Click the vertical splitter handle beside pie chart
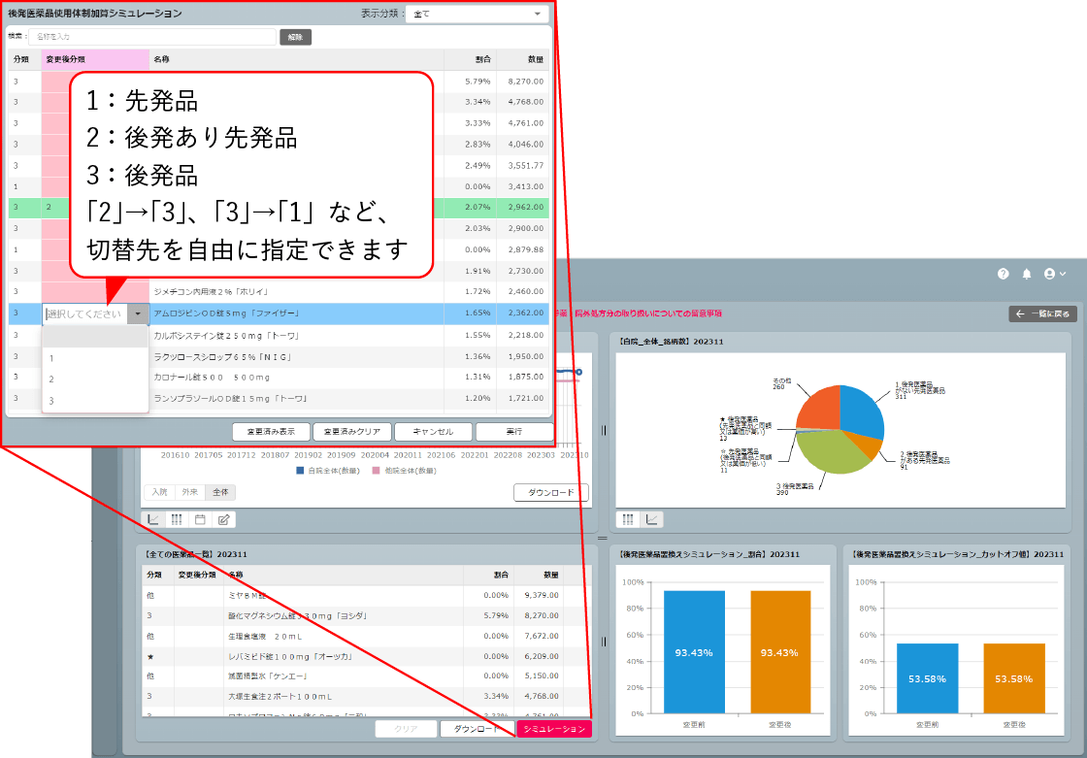This screenshot has width=1087, height=758. tap(604, 431)
